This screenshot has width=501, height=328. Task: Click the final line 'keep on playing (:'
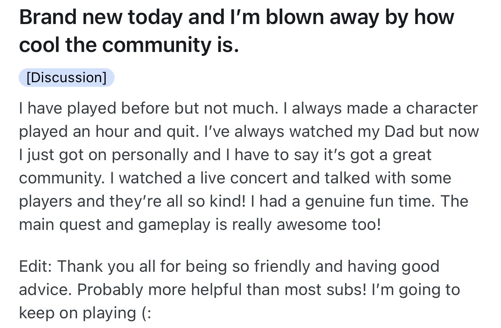pyautogui.click(x=85, y=313)
